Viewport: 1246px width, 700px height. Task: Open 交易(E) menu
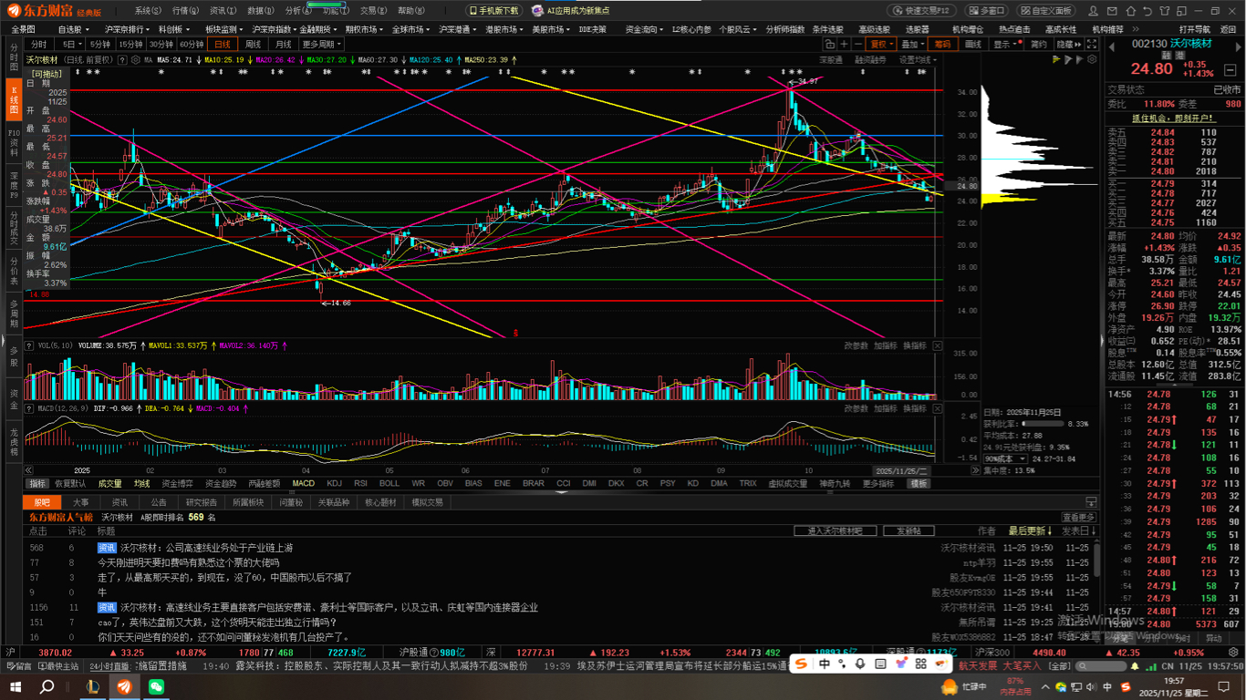374,11
